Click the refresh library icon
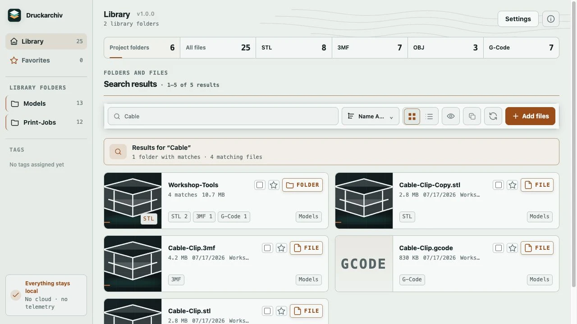 (x=493, y=116)
